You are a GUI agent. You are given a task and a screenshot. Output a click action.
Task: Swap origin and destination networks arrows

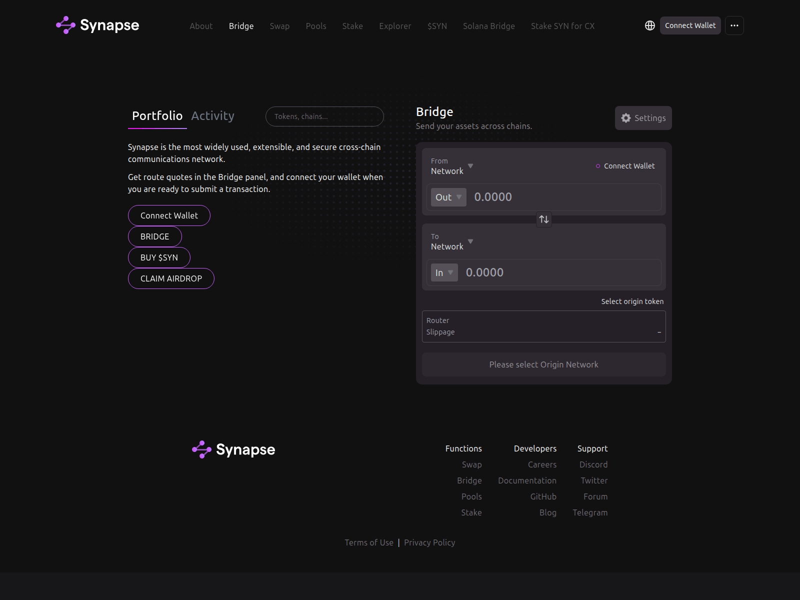click(x=543, y=219)
